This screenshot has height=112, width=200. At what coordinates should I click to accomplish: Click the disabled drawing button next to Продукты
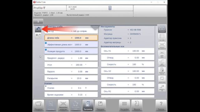(x=51, y=105)
